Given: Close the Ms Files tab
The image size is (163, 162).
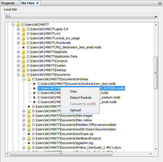Looking at the screenshot, I should point(37,3).
